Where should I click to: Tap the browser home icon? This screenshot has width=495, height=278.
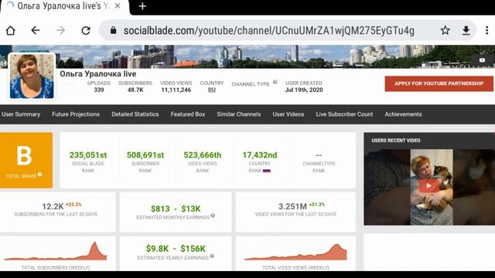(10, 31)
